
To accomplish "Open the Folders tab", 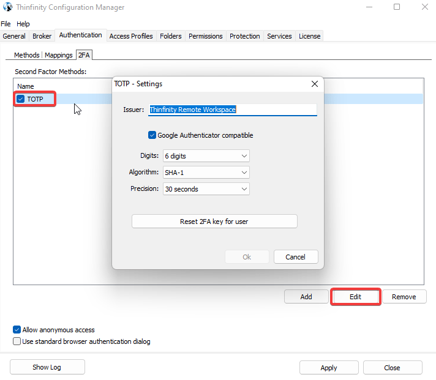I will click(x=171, y=36).
